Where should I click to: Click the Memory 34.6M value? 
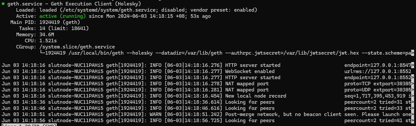(x=46, y=35)
